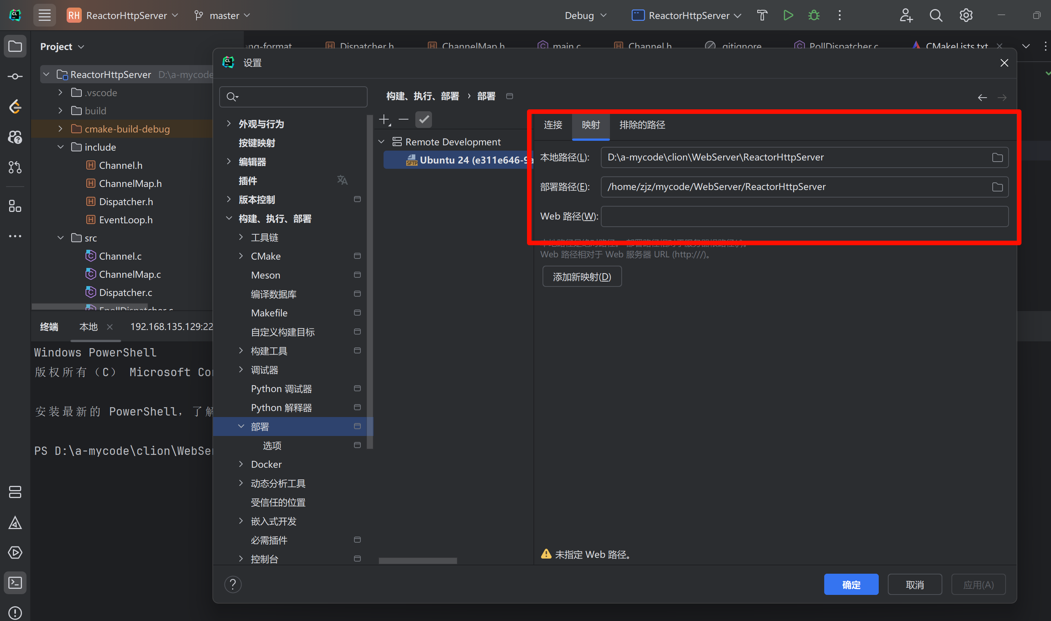
Task: Collapse the 部署 settings node
Action: (x=241, y=426)
